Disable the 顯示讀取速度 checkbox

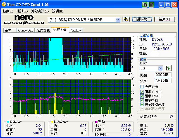click(142, 104)
